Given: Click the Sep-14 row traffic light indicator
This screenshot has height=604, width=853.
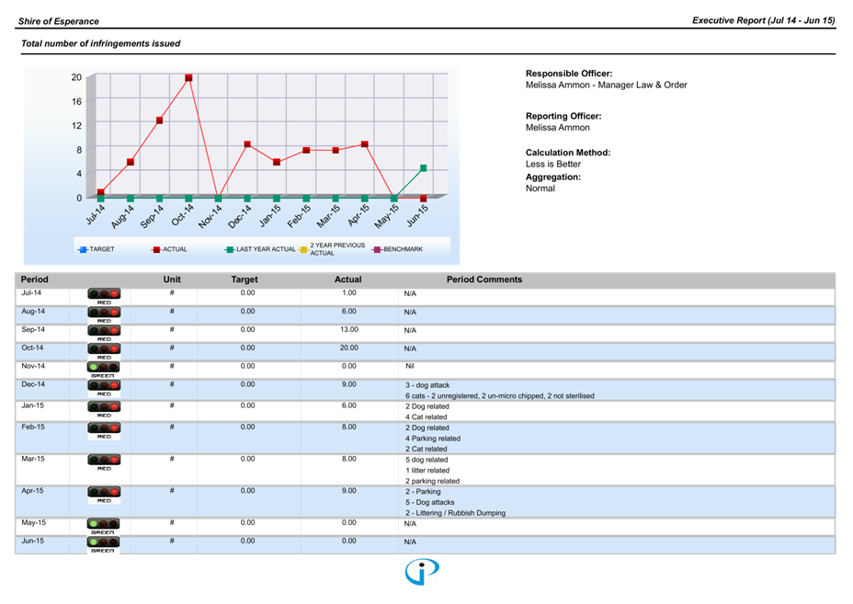Looking at the screenshot, I should click(104, 330).
